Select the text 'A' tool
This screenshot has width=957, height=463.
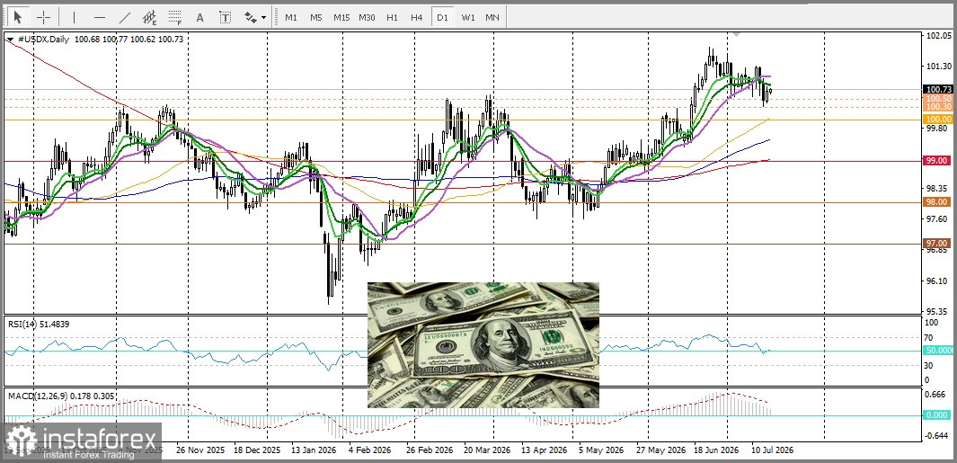pos(199,17)
